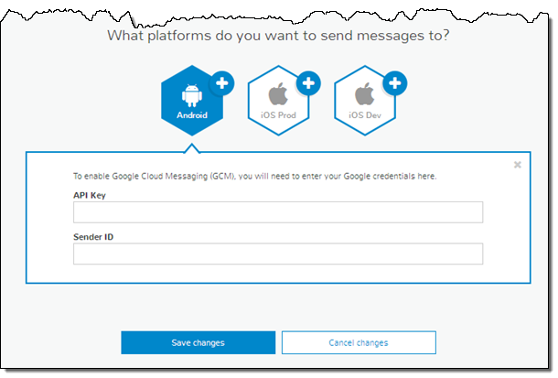Screen dimensions: 558x378
Task: Select the Android label text
Action: (192, 116)
